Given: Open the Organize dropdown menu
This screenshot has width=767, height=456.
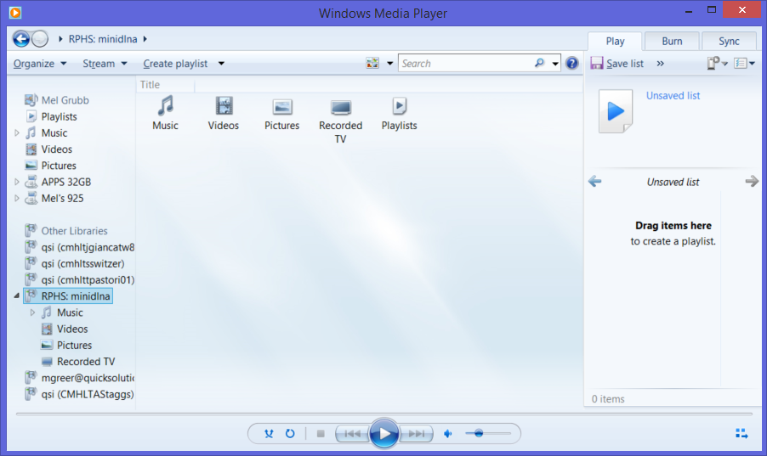Looking at the screenshot, I should click(x=39, y=64).
